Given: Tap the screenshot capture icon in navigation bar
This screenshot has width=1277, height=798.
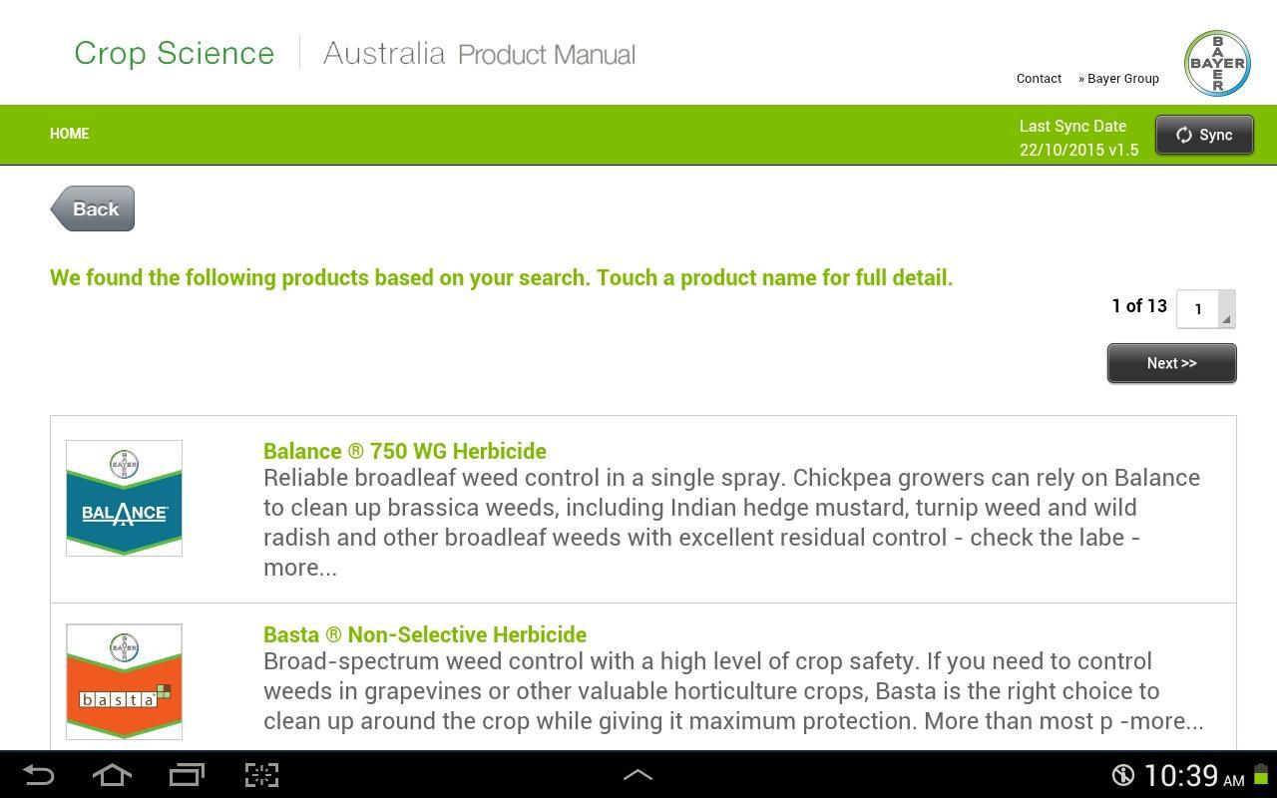Looking at the screenshot, I should [x=261, y=775].
